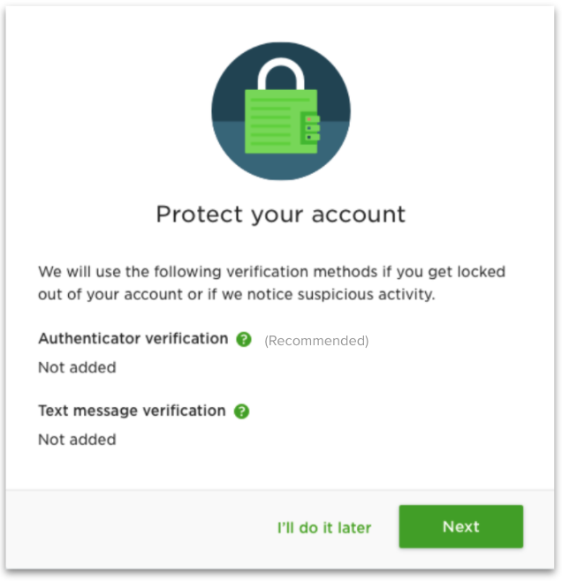This screenshot has width=562, height=581.
Task: Click "Not added" under Text message verification
Action: point(77,439)
